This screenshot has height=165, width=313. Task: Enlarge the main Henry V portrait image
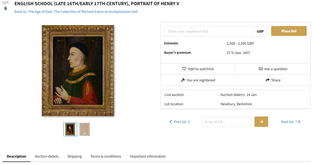coord(78,71)
